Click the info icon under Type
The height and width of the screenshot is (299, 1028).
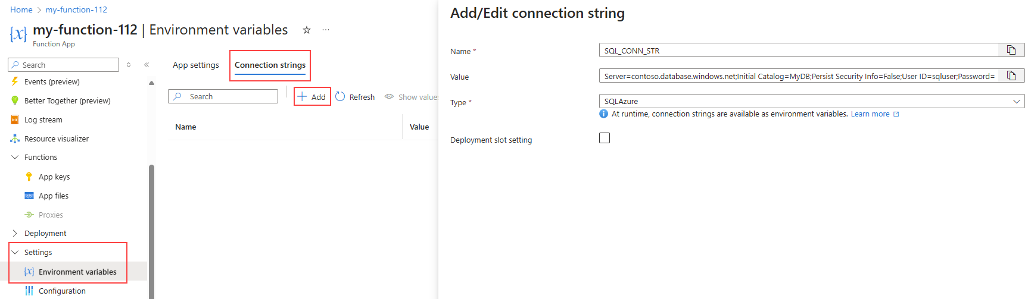(x=603, y=114)
